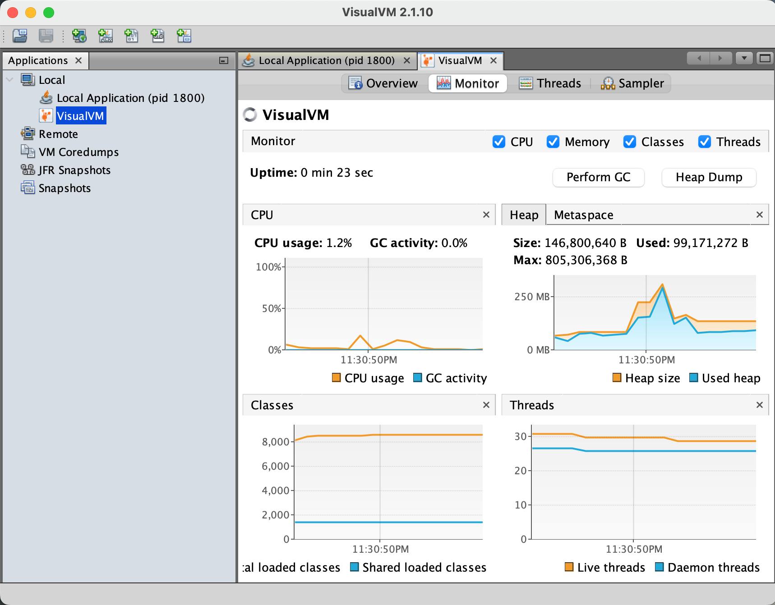Click the Overview tab's info icon
The height and width of the screenshot is (605, 775).
355,83
